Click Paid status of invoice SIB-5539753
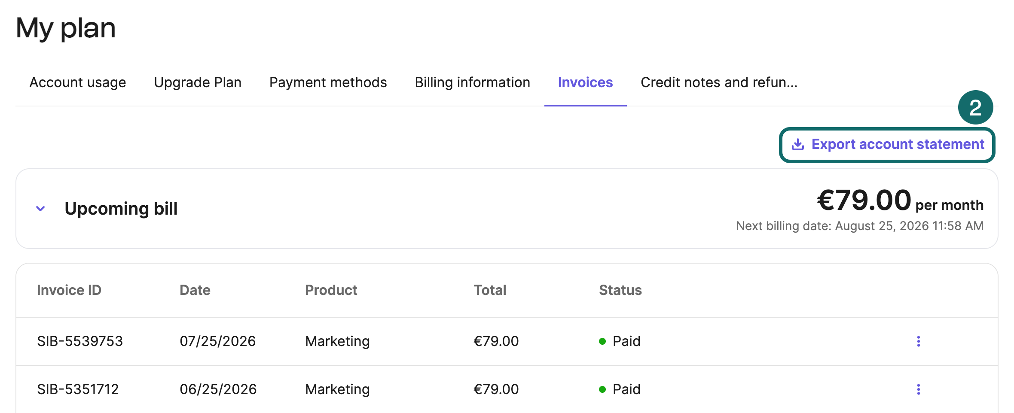 point(620,341)
